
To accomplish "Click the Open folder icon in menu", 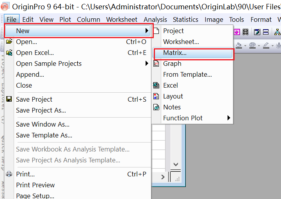I will (9, 41).
